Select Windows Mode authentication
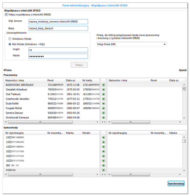The height and width of the screenshot is (196, 190). click(x=10, y=39)
